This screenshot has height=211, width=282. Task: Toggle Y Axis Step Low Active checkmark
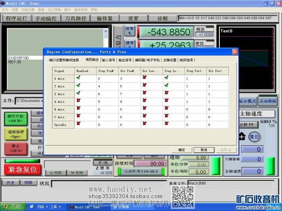[x=166, y=86]
